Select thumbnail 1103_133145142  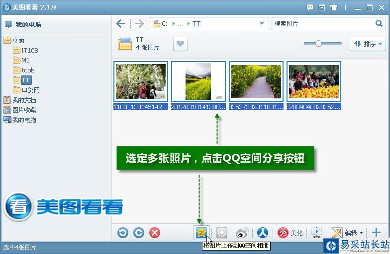click(141, 81)
